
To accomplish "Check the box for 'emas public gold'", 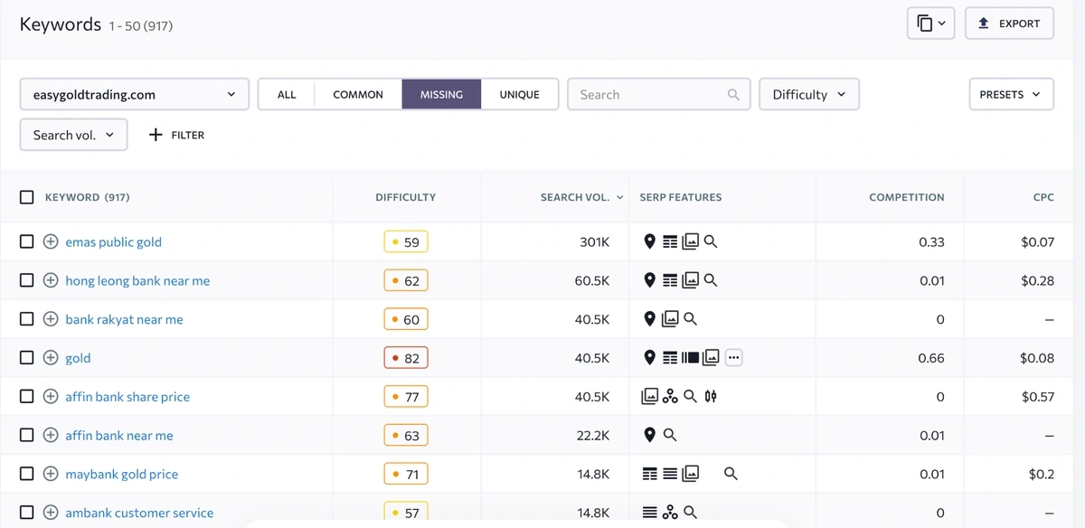I will point(27,241).
